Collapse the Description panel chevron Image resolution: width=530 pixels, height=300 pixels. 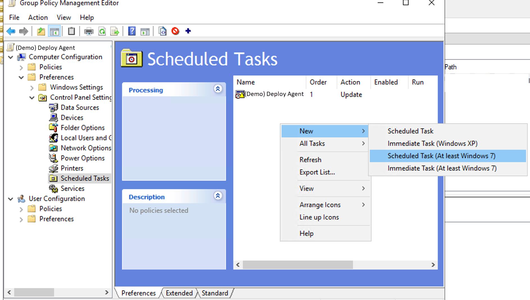click(218, 196)
